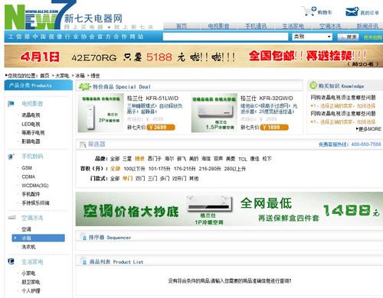Filter capacity 280以上升
The height and width of the screenshot is (298, 383).
(x=234, y=169)
